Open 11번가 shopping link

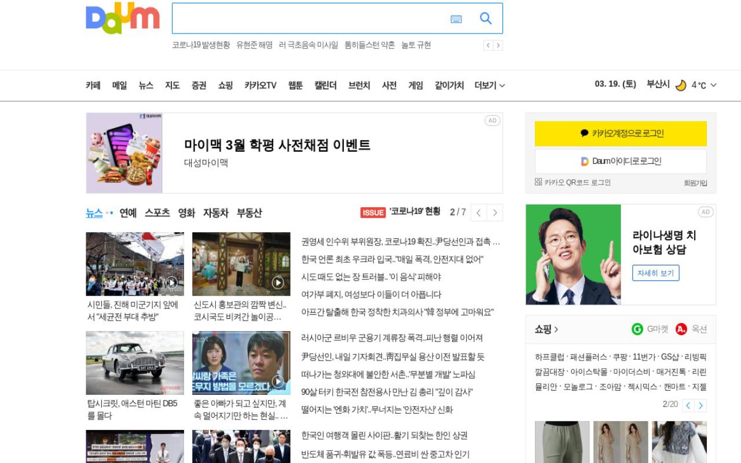pyautogui.click(x=644, y=357)
